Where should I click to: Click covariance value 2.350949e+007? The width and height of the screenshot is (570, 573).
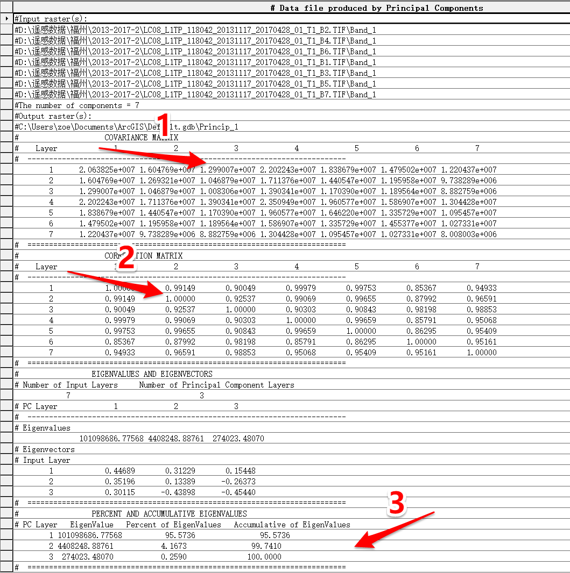tap(288, 202)
